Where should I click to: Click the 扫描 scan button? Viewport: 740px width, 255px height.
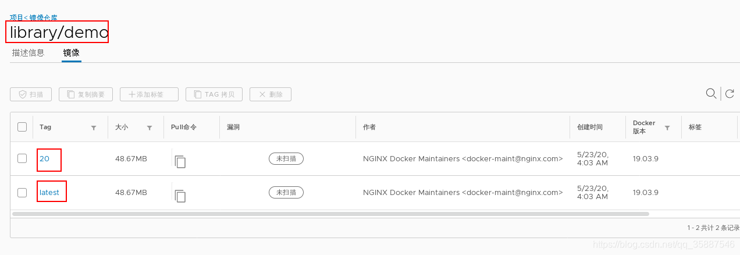(31, 94)
